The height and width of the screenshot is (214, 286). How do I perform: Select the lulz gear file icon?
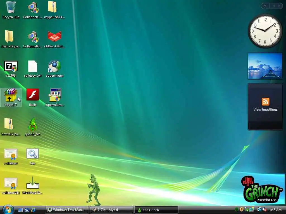click(x=32, y=157)
